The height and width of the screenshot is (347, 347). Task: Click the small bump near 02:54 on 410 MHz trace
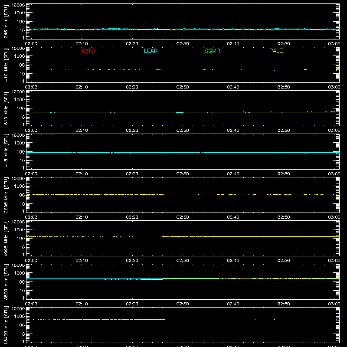click(x=305, y=69)
